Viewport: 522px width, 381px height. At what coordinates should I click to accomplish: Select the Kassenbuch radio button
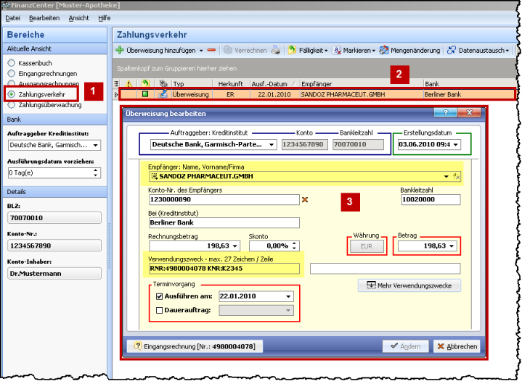[x=11, y=64]
